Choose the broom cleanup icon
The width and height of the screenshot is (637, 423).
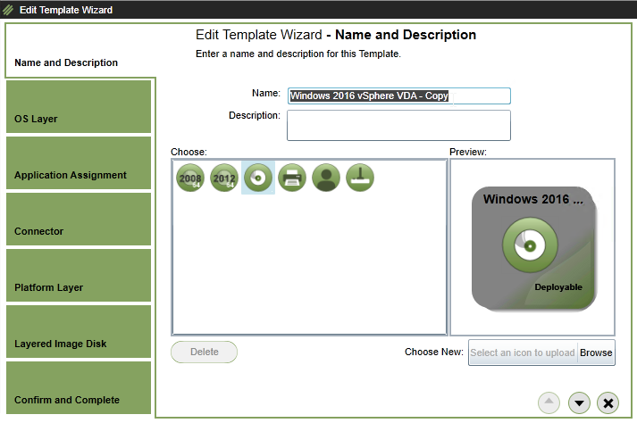pos(360,178)
